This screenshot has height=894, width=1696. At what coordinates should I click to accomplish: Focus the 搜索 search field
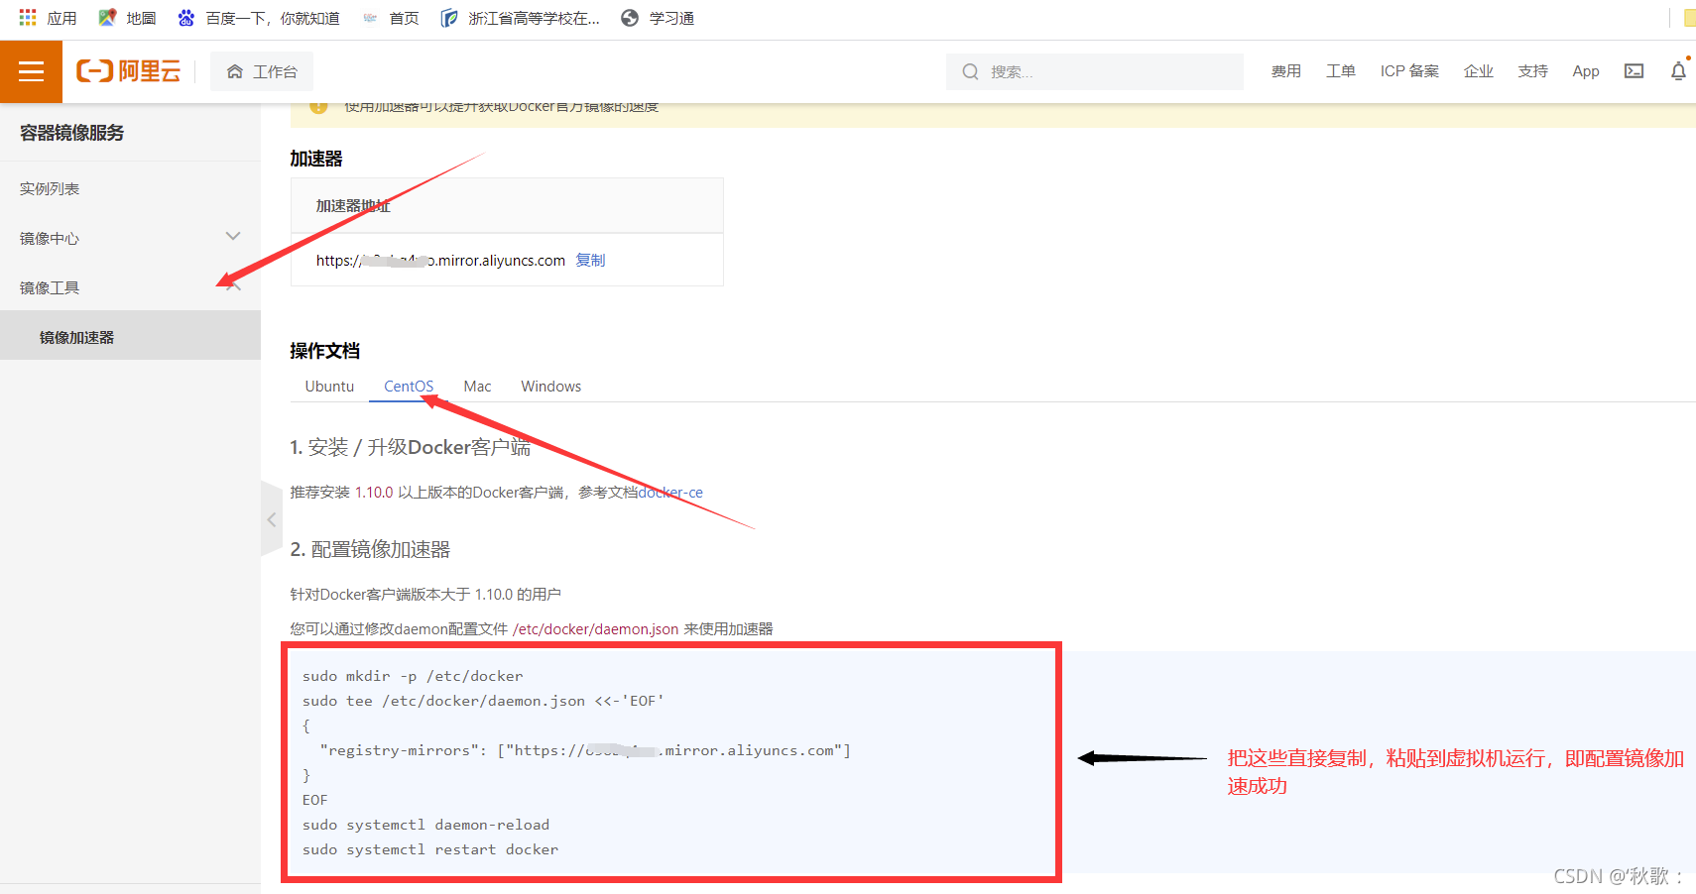coord(1095,71)
